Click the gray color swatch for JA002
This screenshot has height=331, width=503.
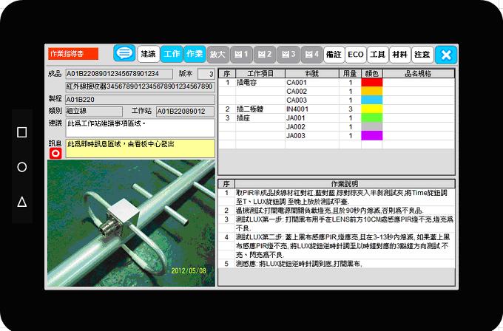372,126
